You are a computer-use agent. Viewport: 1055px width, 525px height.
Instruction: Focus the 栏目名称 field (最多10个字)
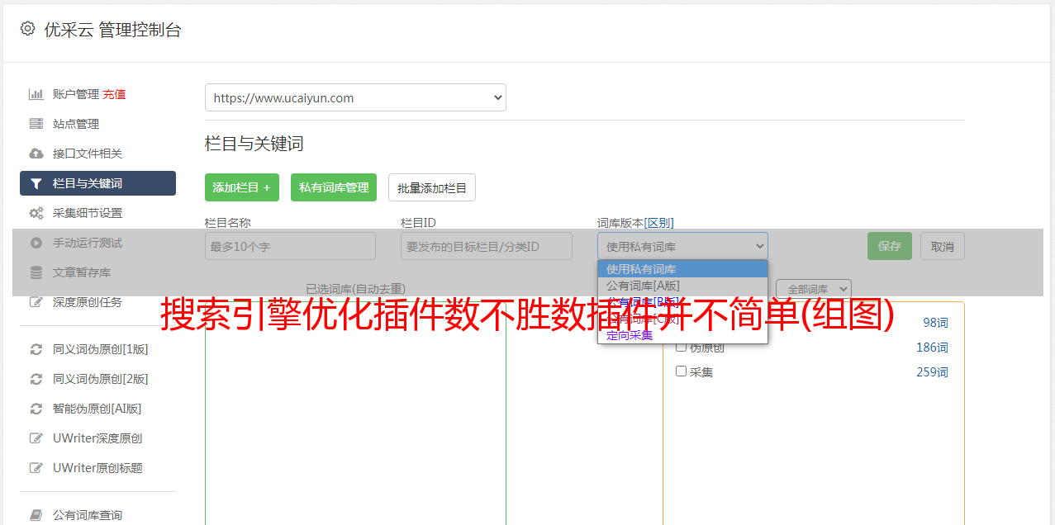click(x=290, y=246)
